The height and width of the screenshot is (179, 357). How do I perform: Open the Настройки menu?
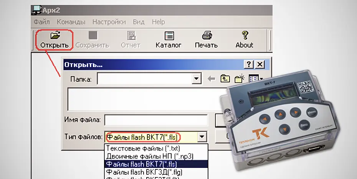[109, 22]
